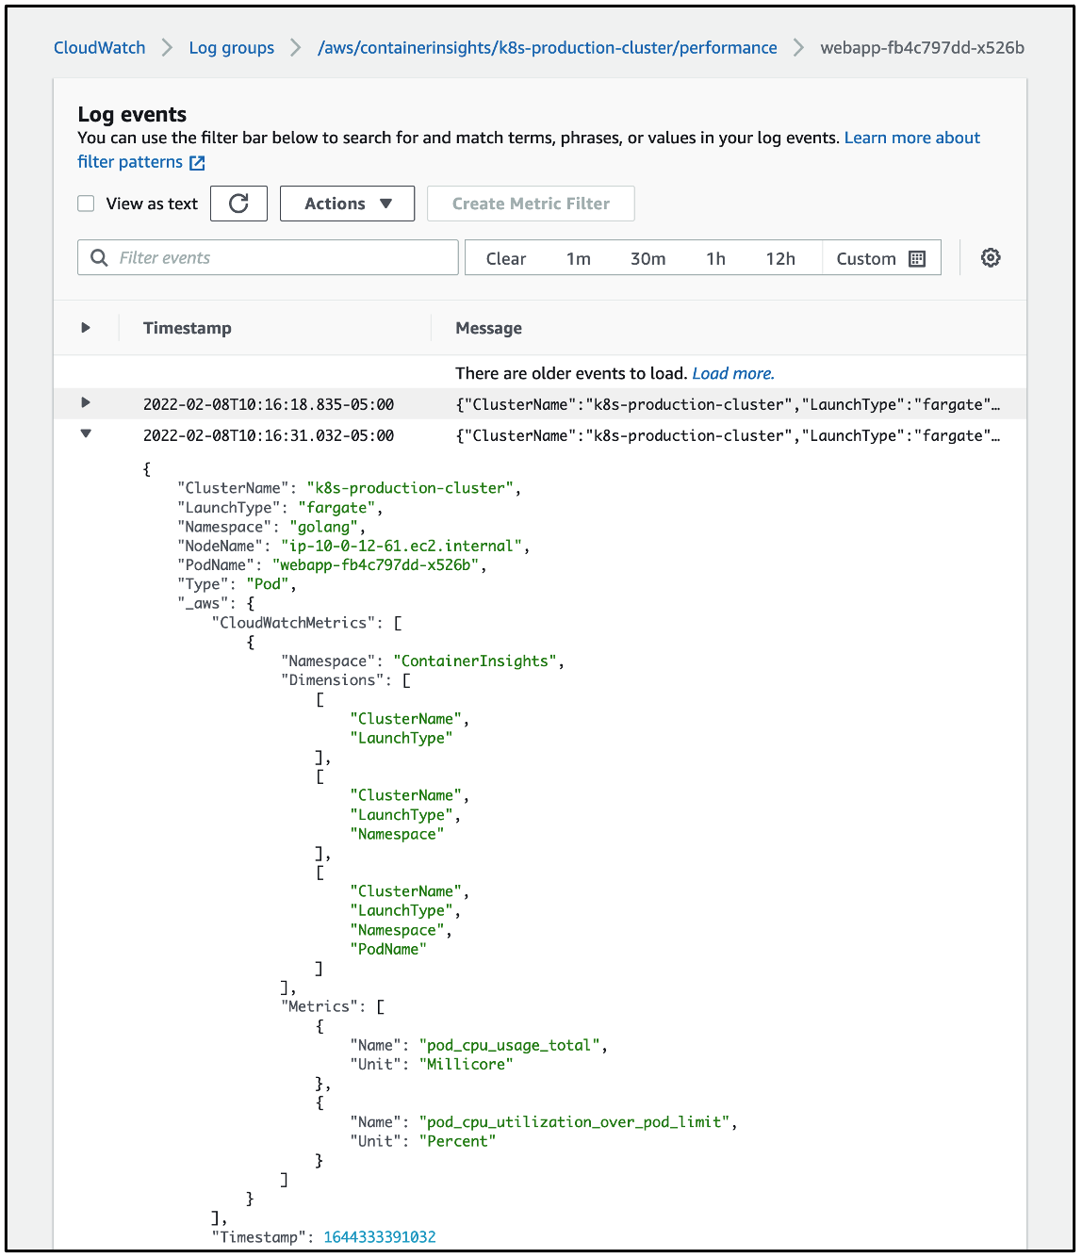Open the display settings gear
The image size is (1082, 1257).
click(x=991, y=257)
